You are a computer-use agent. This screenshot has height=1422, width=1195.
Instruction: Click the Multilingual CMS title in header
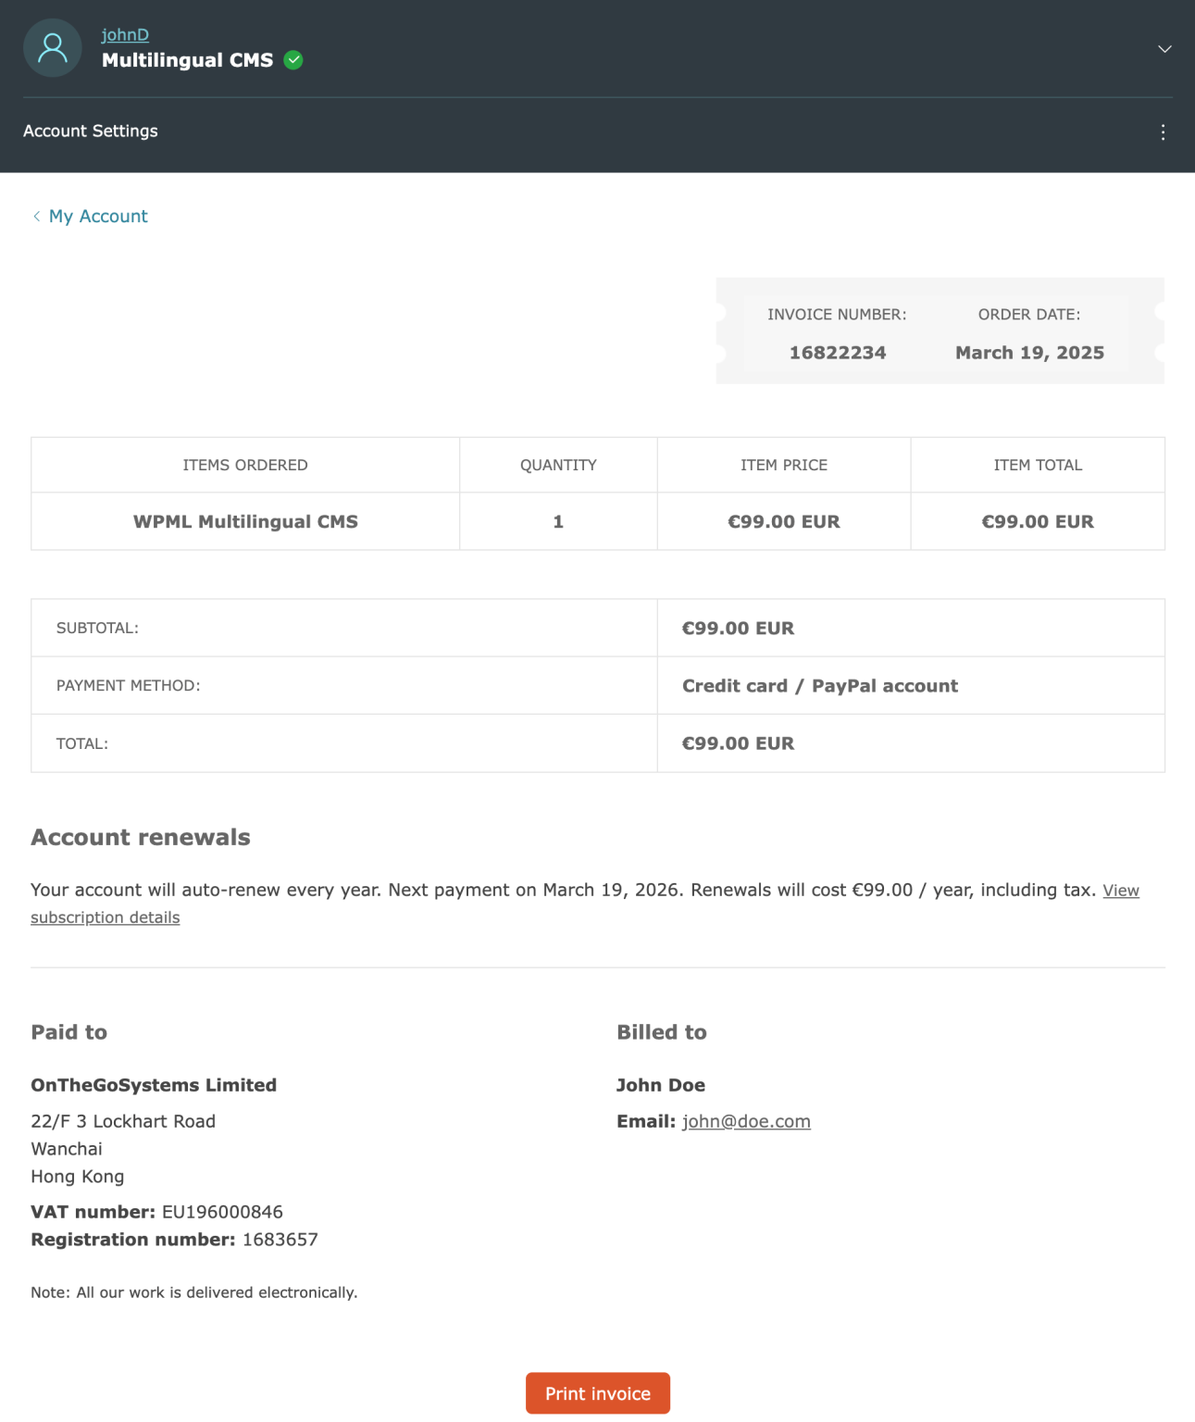pyautogui.click(x=186, y=59)
